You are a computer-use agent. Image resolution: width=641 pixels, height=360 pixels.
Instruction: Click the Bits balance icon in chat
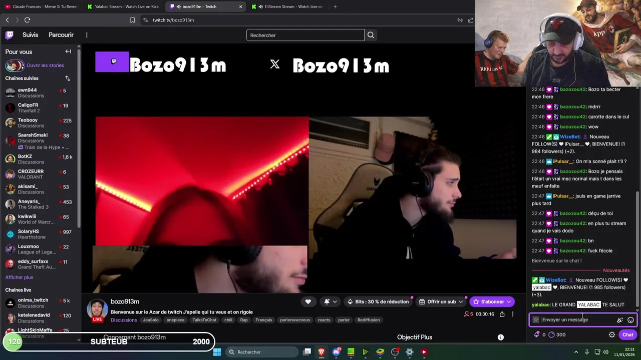pyautogui.click(x=537, y=334)
